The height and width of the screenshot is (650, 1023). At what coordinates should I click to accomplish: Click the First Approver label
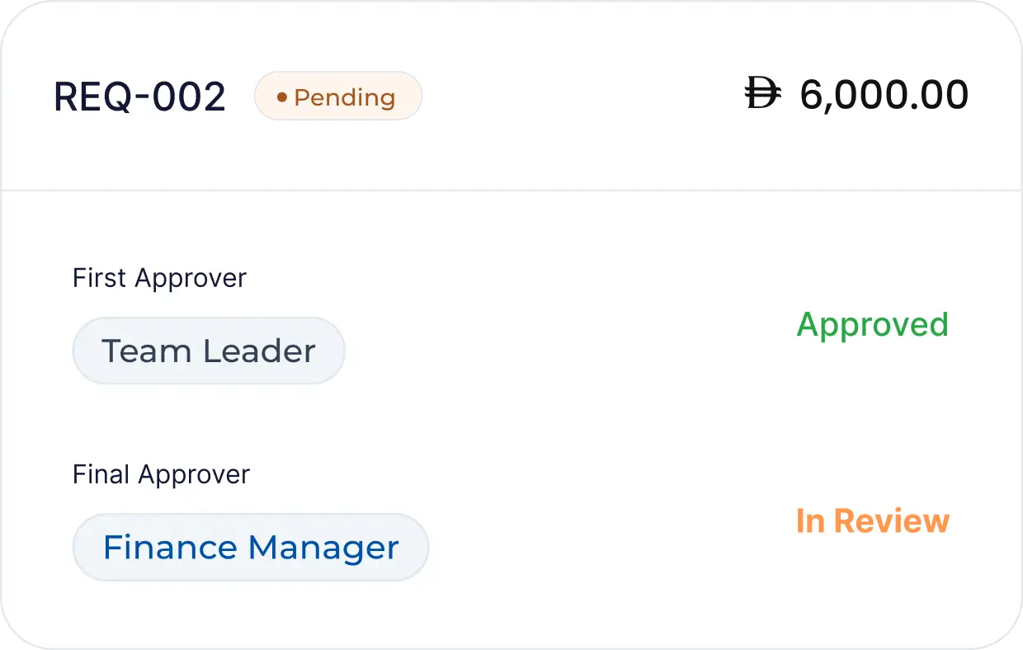(159, 278)
